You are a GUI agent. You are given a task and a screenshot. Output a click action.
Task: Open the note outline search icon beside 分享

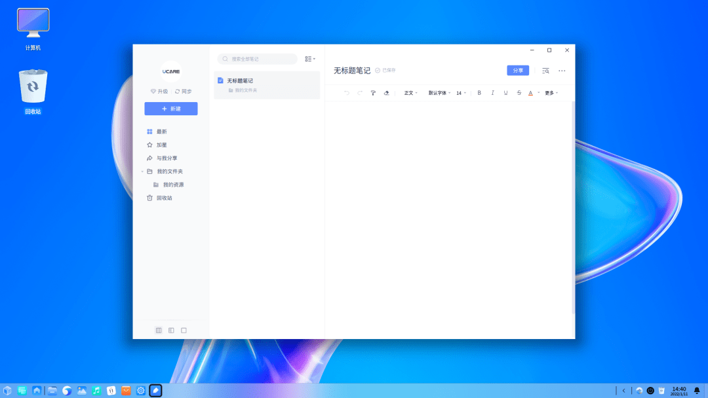point(545,70)
